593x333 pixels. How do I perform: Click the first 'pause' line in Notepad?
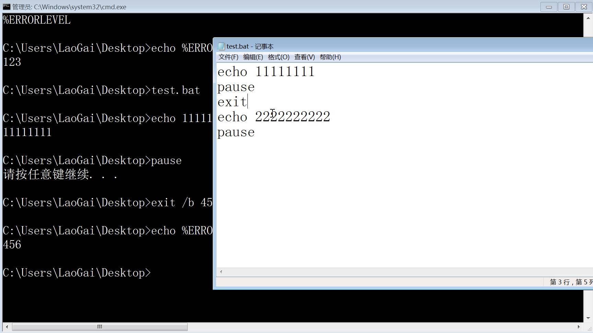(x=236, y=87)
